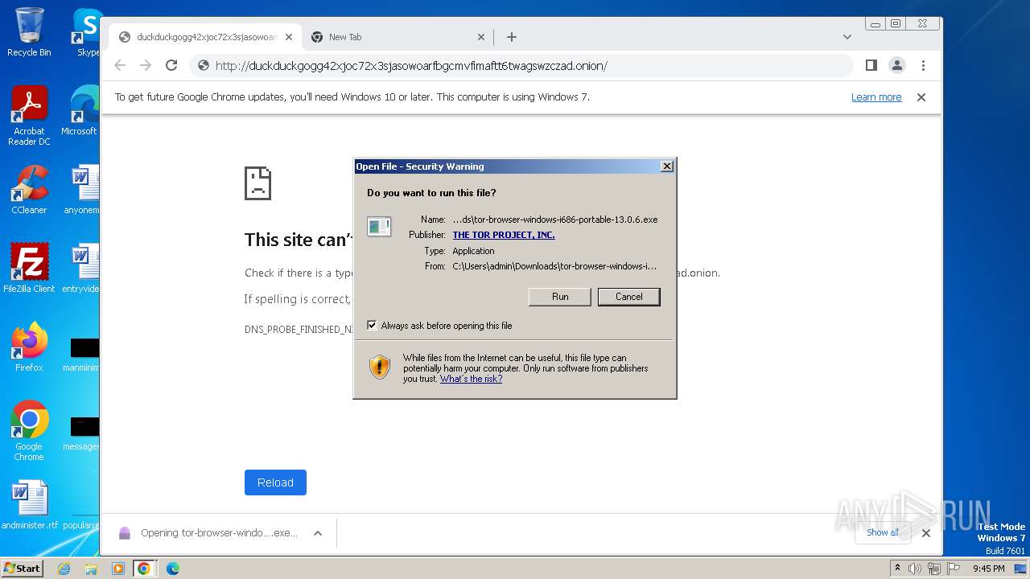
Task: Switch to the duckduckgogg onion tab
Action: click(x=206, y=37)
